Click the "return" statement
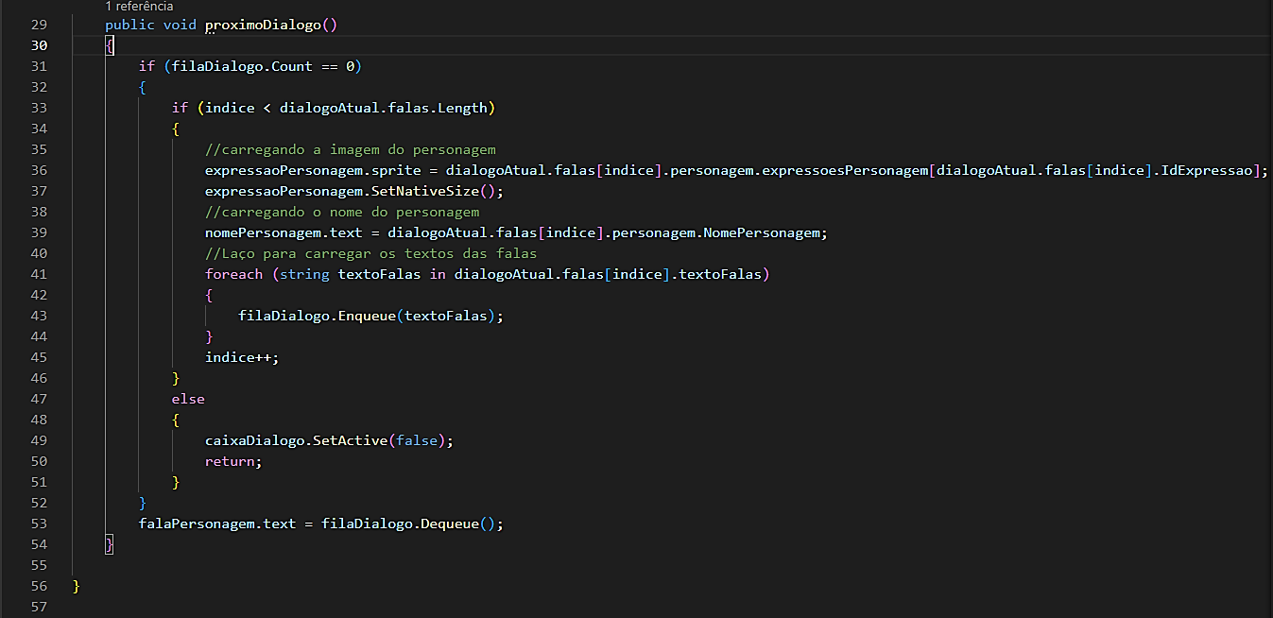Screen dimensions: 1273x618 point(230,461)
